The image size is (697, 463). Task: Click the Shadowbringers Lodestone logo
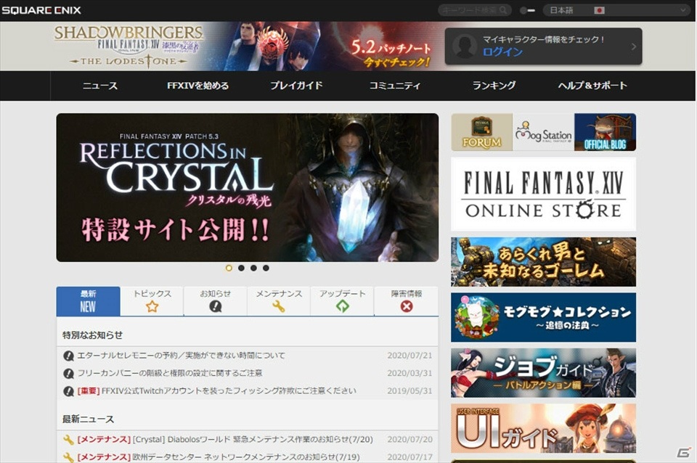[129, 46]
